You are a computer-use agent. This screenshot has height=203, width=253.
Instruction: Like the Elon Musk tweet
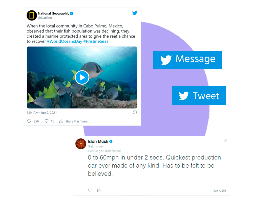pyautogui.click(x=90, y=190)
